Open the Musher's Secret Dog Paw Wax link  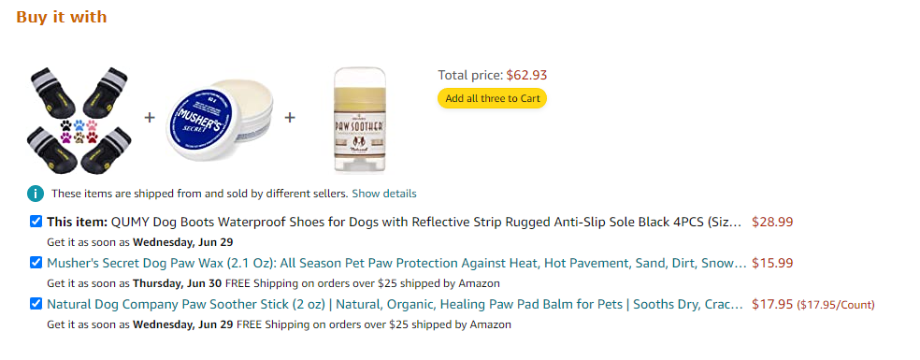coord(396,263)
